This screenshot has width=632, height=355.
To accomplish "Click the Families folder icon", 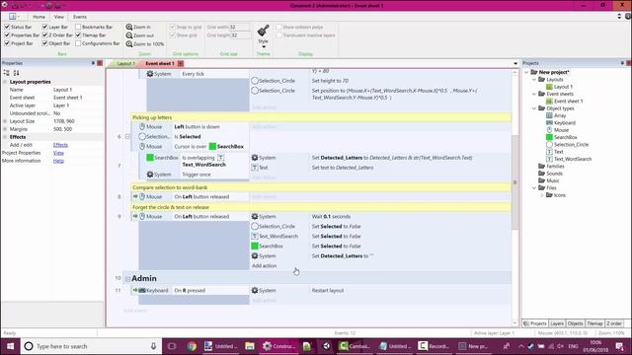I will (x=542, y=167).
